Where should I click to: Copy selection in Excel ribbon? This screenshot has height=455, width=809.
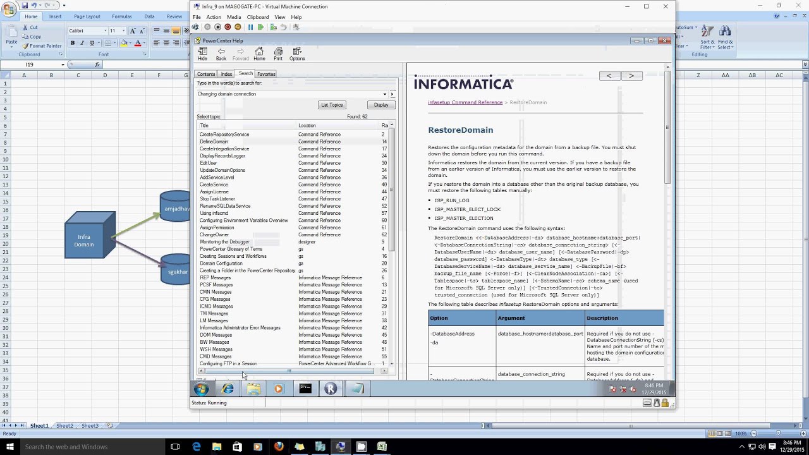tap(32, 37)
